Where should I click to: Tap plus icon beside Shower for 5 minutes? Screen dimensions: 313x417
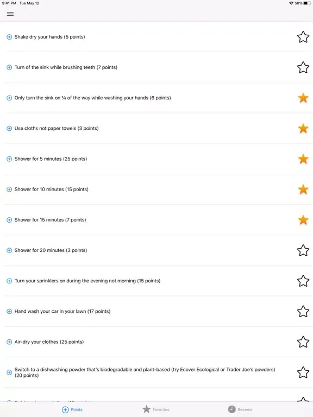(x=9, y=159)
